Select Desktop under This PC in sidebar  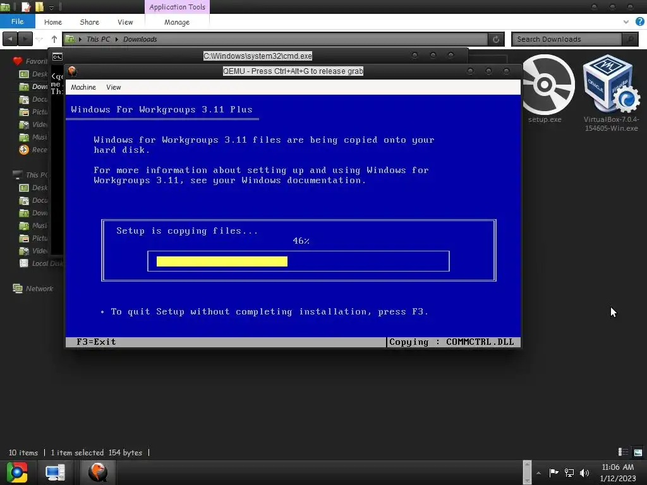coord(33,188)
